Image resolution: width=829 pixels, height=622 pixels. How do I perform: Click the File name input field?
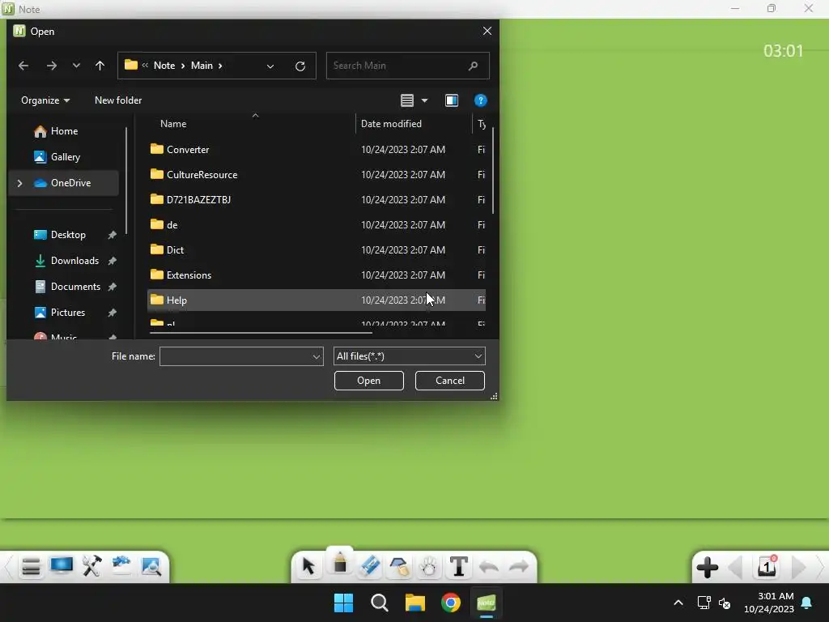point(236,356)
